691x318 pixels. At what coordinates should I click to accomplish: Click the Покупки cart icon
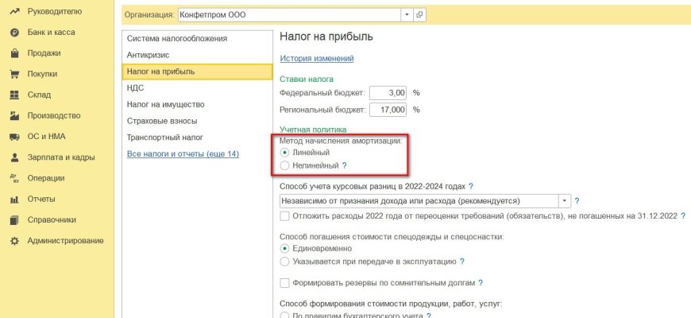click(14, 75)
